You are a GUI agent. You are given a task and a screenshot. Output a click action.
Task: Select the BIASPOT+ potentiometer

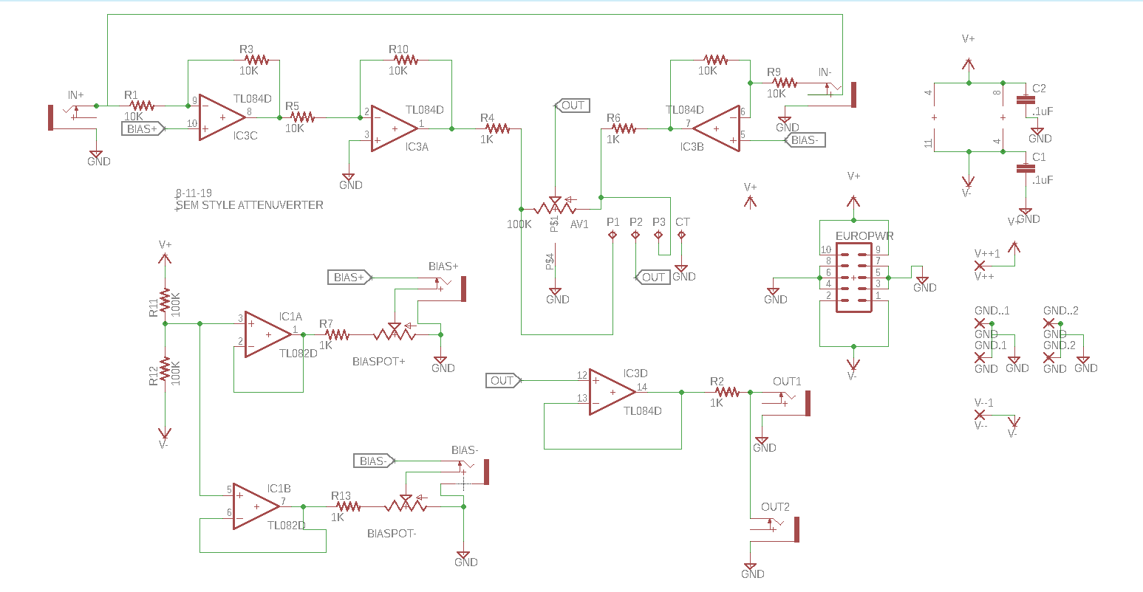(395, 335)
